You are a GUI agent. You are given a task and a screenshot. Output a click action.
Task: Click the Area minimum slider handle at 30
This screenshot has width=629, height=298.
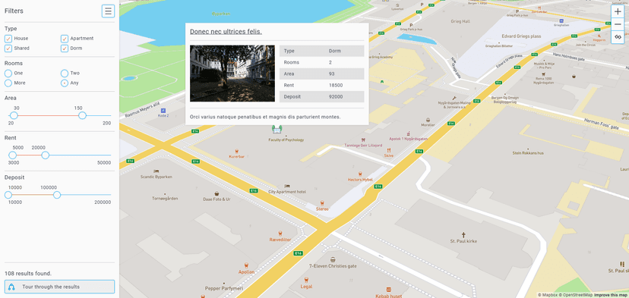14,115
